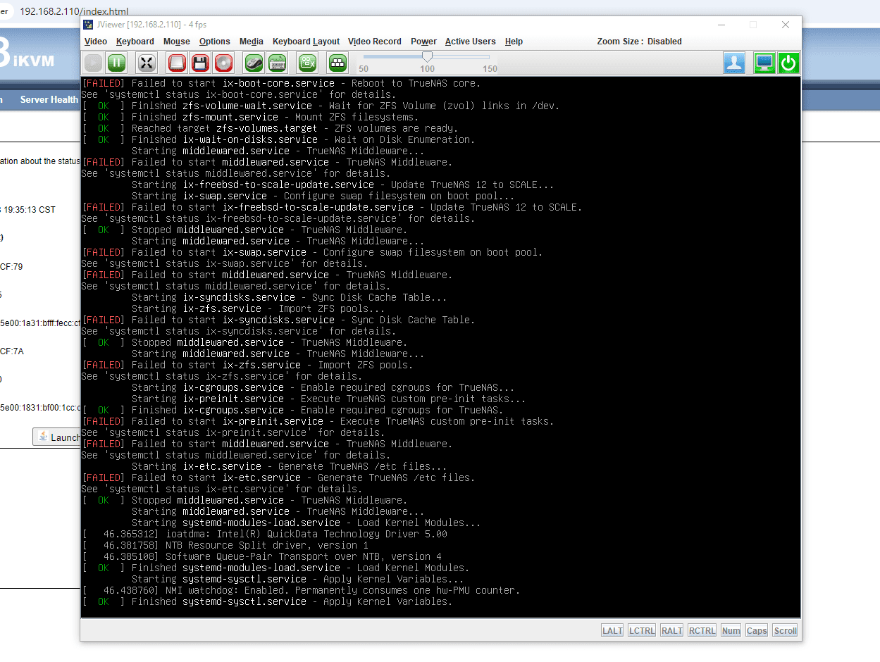Click the 'Zoom Size : Disabled' label
Image resolution: width=880 pixels, height=662 pixels.
639,42
